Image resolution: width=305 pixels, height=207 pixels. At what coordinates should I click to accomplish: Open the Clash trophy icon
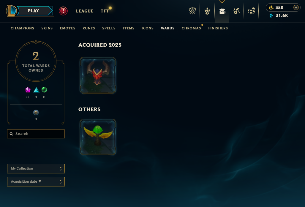pos(192,11)
